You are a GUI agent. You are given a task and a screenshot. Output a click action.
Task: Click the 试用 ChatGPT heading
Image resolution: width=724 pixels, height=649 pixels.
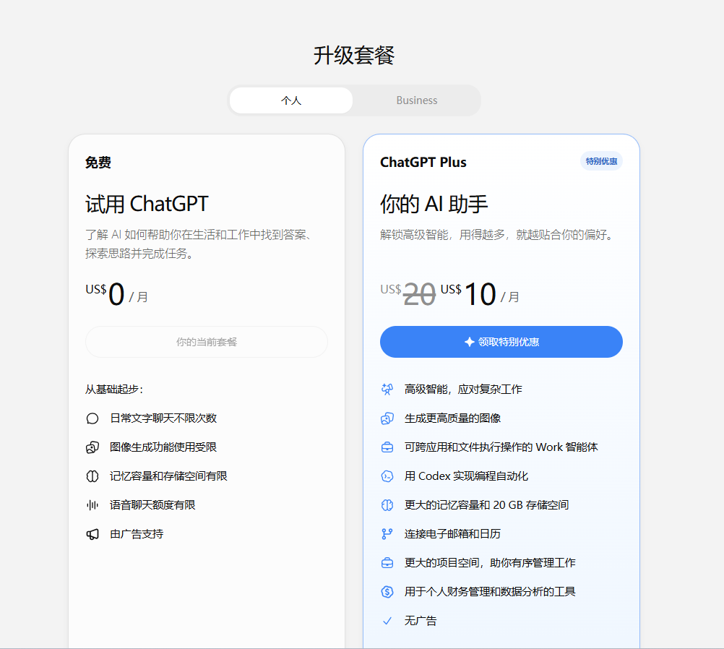pos(147,204)
